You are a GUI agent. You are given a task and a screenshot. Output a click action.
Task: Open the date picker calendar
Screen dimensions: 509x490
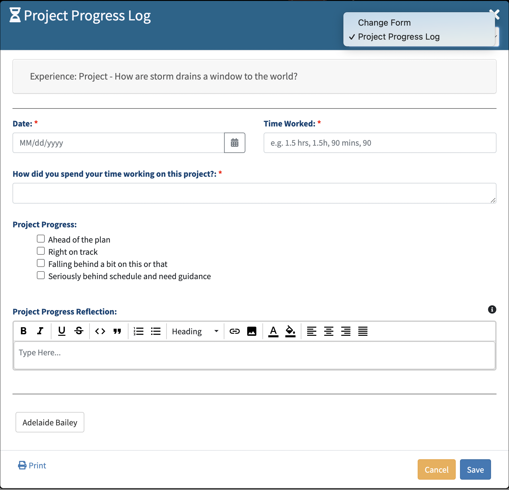(235, 143)
